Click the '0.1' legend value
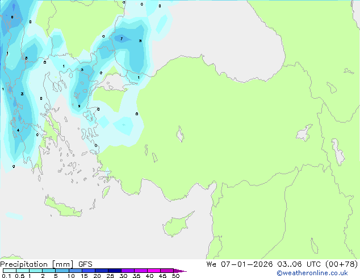The width and height of the screenshot is (360, 278). point(6,276)
